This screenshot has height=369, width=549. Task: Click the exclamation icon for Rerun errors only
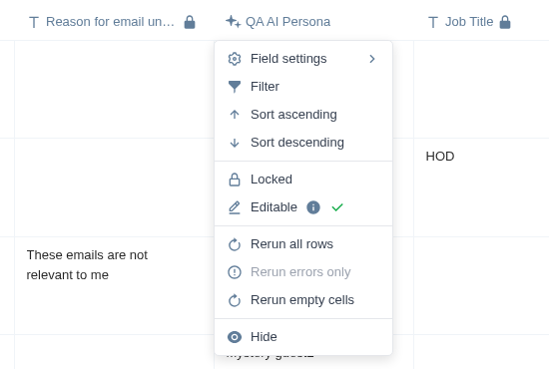coord(235,272)
